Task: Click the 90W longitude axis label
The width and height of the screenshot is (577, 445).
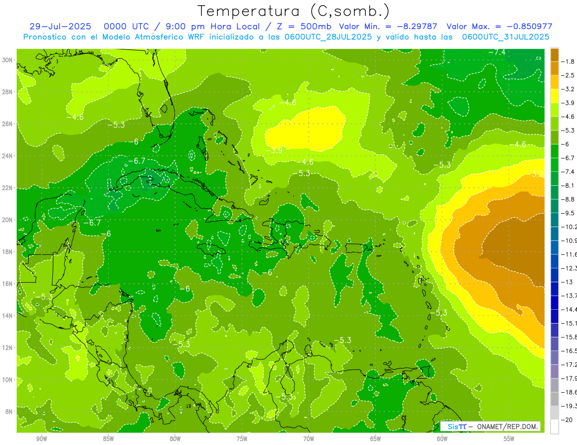Action: [41, 439]
